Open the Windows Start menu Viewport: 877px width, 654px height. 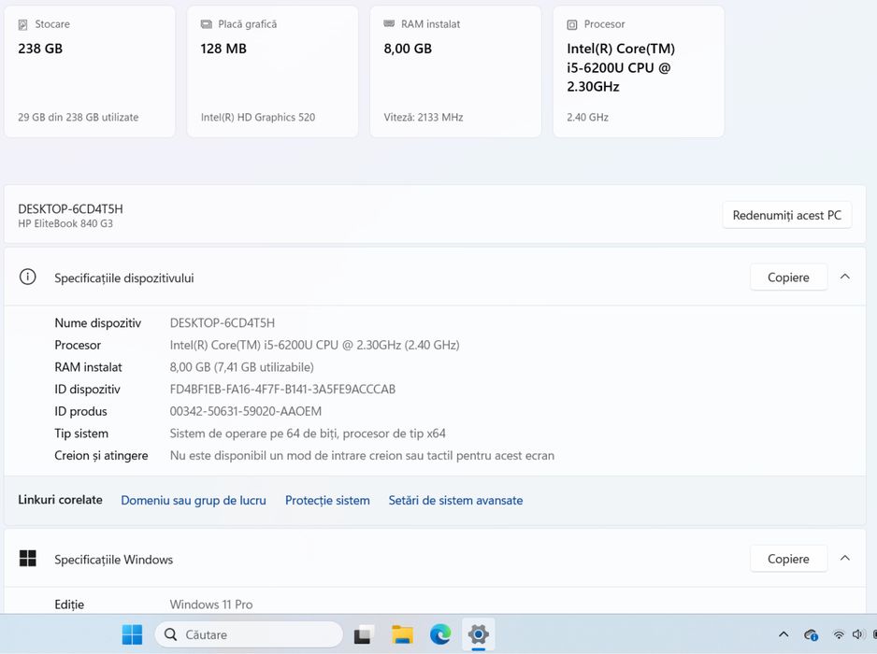tap(132, 634)
